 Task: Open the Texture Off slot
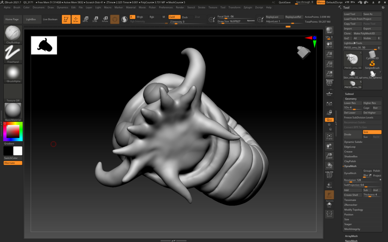point(13,93)
